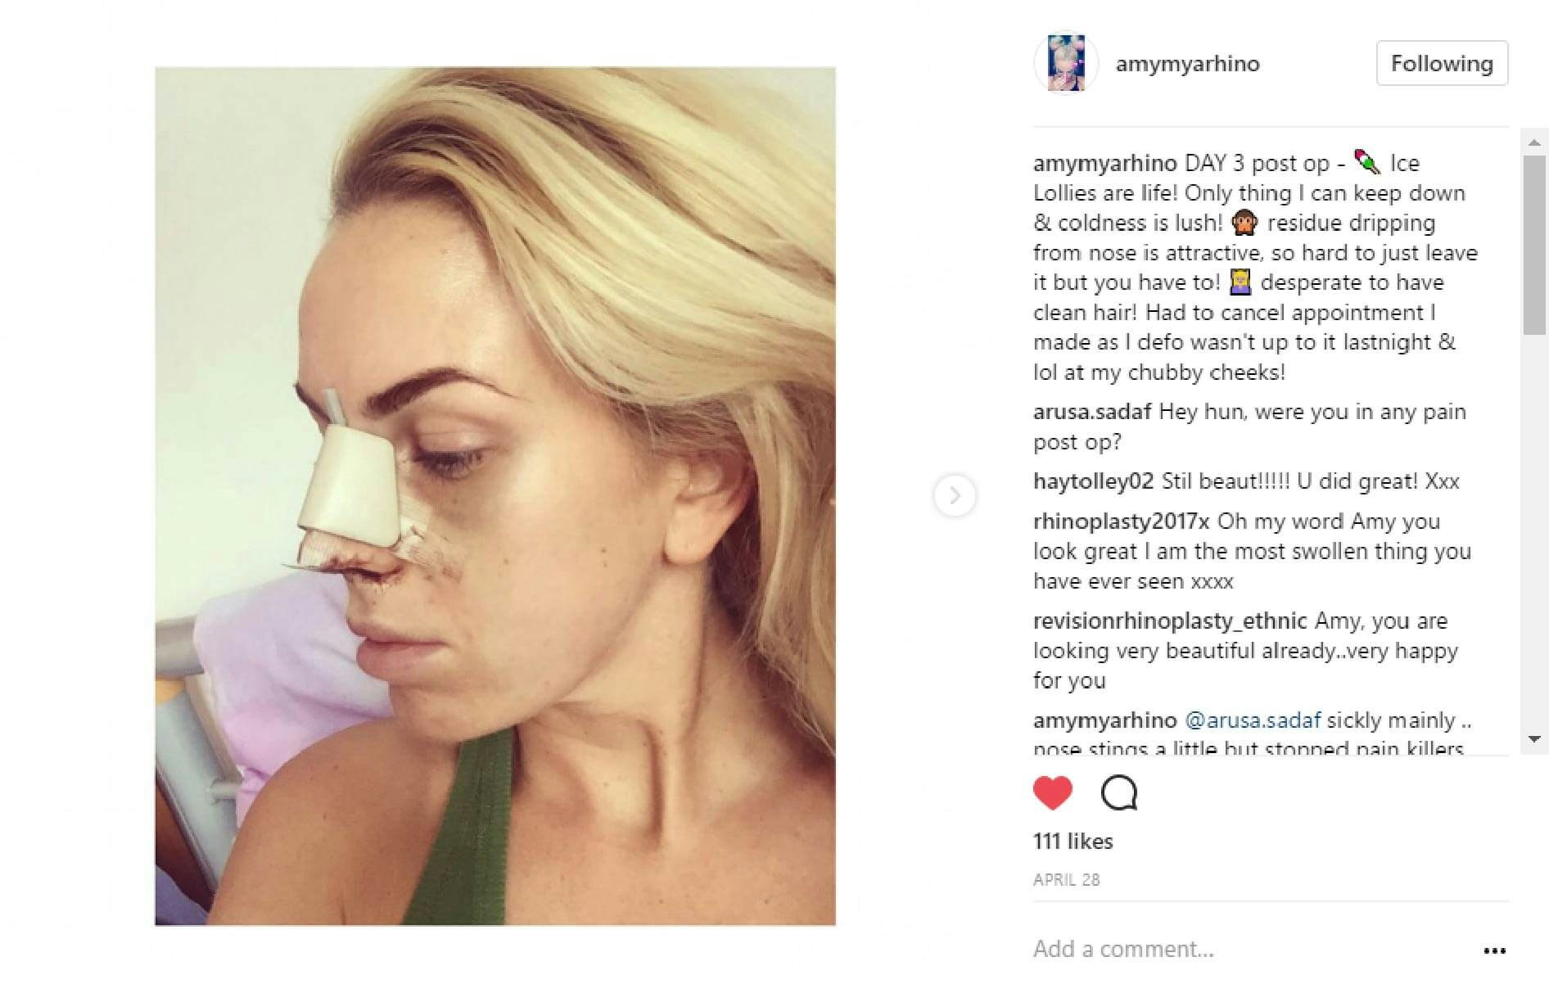1549x993 pixels.
Task: Click the Add a comment field
Action: tap(1228, 949)
